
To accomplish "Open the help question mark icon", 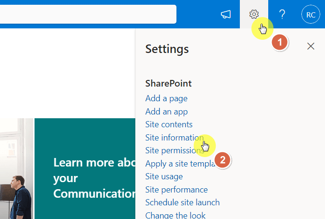I will (x=282, y=14).
